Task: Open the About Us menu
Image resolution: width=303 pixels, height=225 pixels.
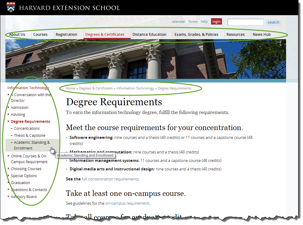Action: 17,35
